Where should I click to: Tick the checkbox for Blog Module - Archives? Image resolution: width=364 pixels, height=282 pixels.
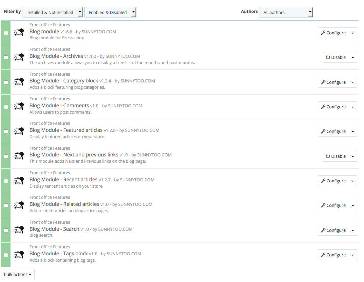[6, 58]
